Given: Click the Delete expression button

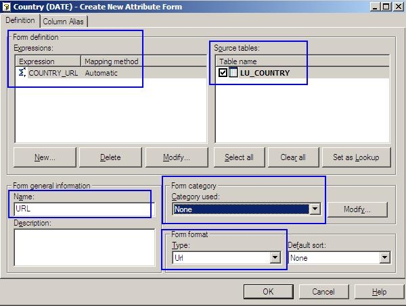Looking at the screenshot, I should point(110,157).
